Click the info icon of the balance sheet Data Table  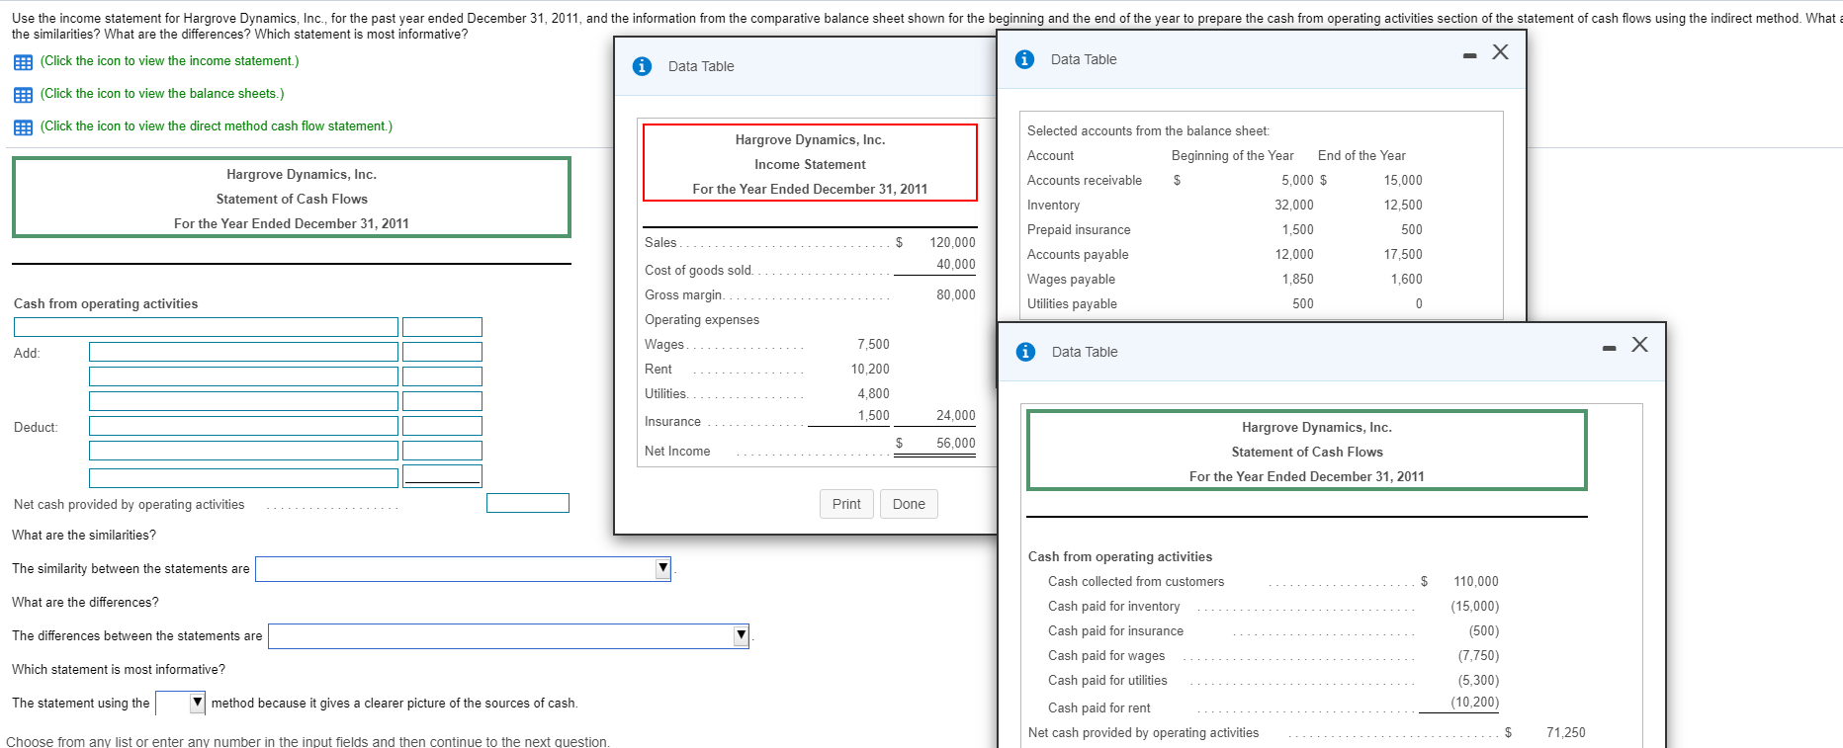click(x=1024, y=59)
